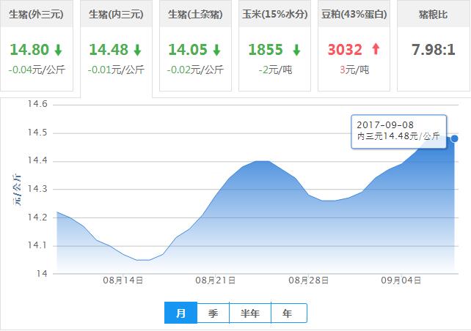
Task: Select the 猪粮比 ratio tab
Action: point(434,45)
